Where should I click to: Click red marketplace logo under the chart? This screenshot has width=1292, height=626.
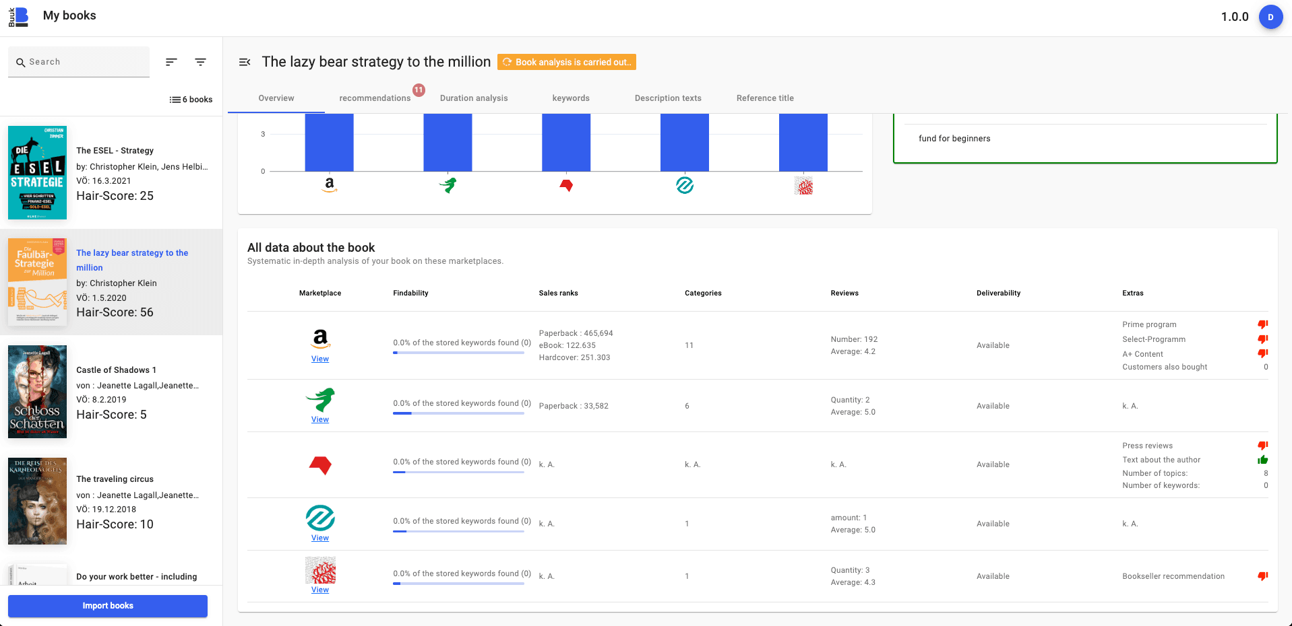(566, 185)
